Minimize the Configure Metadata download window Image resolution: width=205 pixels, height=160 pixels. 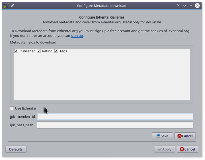(184, 5)
